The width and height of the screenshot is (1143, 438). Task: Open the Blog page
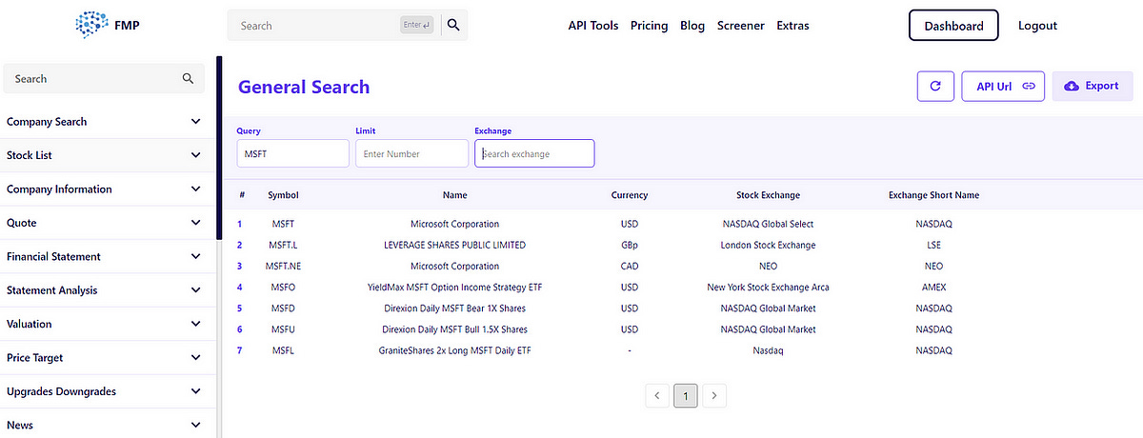(x=692, y=26)
